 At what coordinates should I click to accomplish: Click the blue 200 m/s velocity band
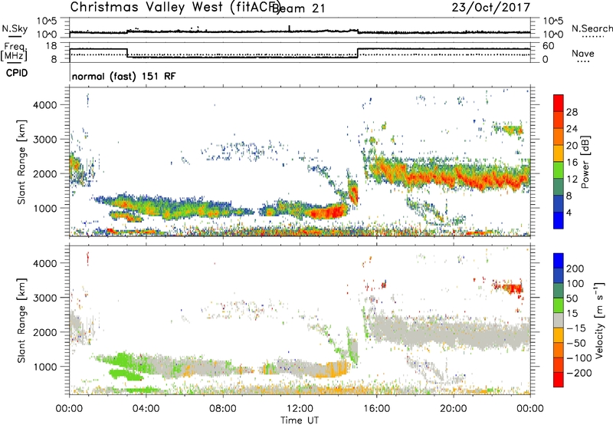click(x=559, y=261)
